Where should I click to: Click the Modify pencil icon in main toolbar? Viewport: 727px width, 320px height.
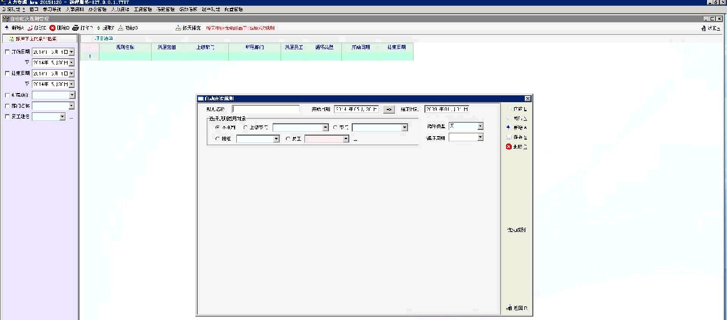30,28
